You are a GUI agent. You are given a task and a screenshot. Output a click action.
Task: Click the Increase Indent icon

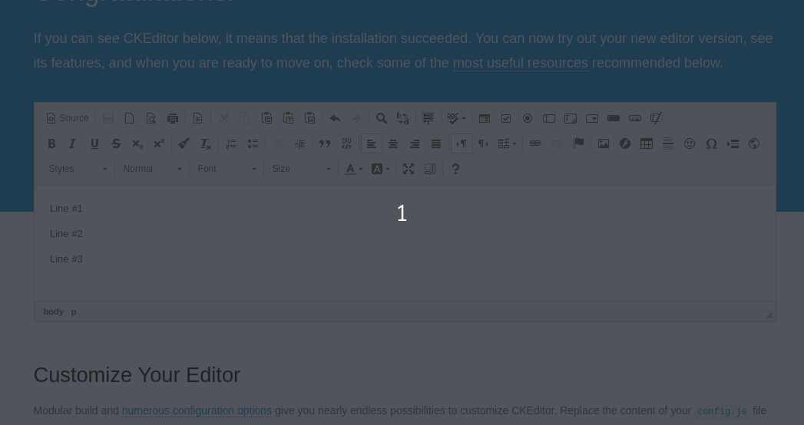coord(299,144)
